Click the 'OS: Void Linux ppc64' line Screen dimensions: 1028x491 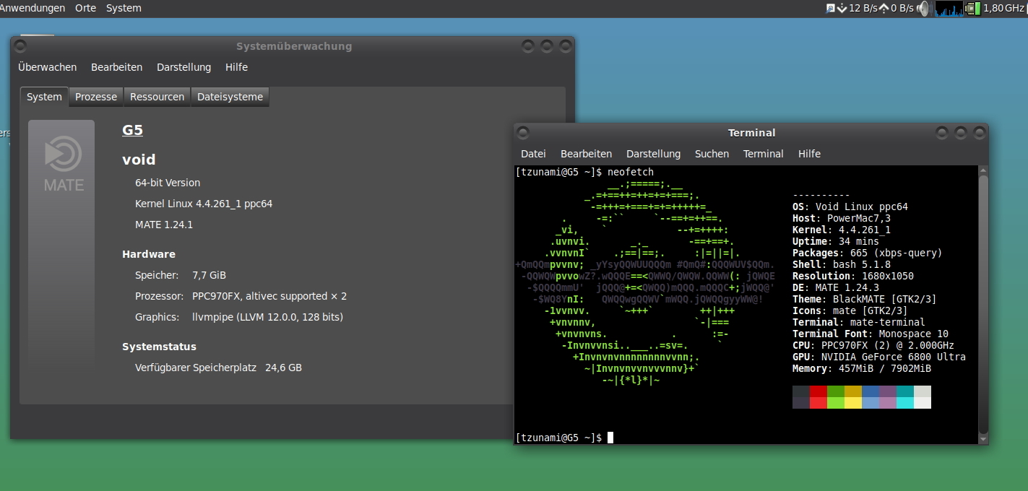click(850, 207)
